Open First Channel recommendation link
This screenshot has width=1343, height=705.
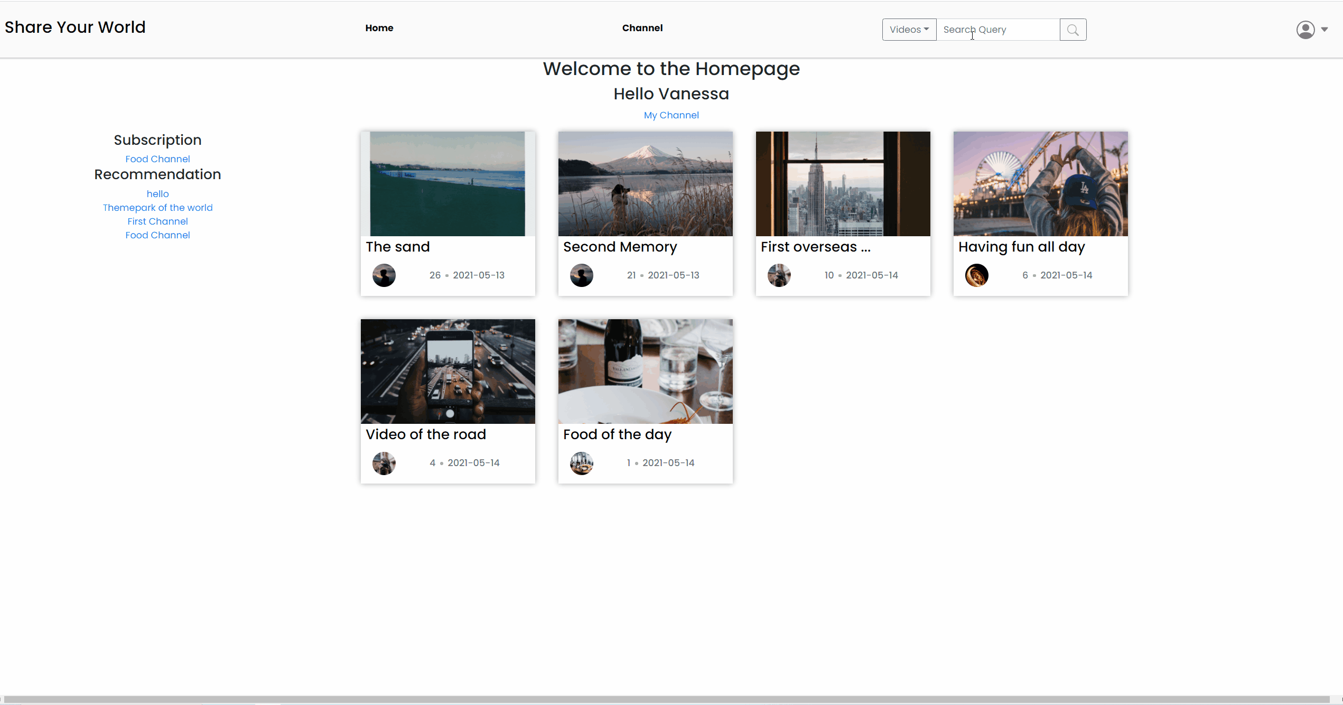tap(157, 221)
